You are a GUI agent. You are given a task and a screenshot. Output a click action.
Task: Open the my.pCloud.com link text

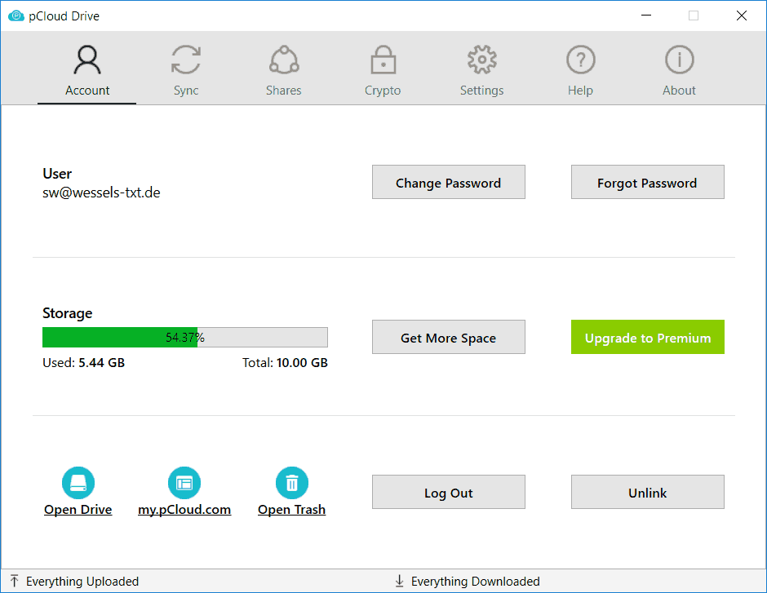(x=184, y=510)
